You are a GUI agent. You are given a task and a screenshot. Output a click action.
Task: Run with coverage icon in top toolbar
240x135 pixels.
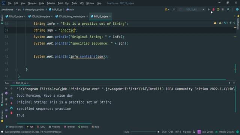click(218, 9)
